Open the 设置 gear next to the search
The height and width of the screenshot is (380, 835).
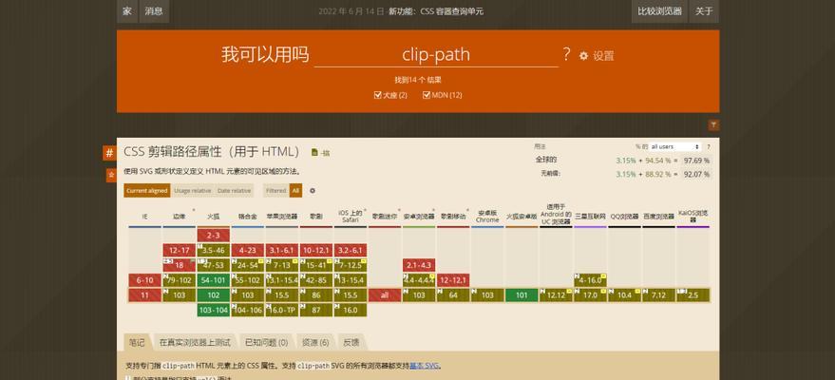pos(597,55)
